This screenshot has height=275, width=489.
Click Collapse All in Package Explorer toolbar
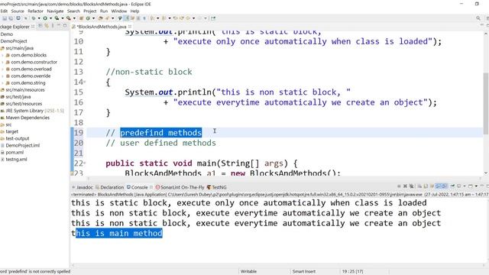click(x=40, y=26)
